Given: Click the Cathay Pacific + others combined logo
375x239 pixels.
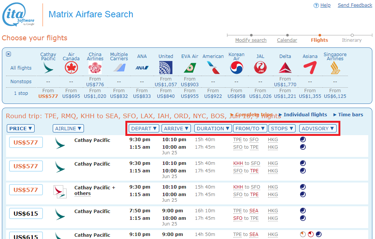Looking at the screenshot, I should [60, 192].
